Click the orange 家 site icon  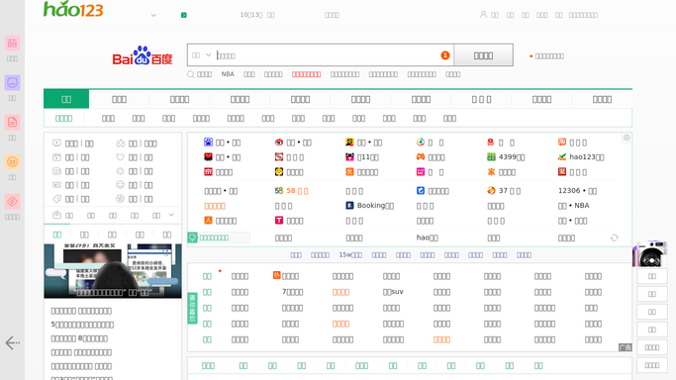(x=491, y=172)
